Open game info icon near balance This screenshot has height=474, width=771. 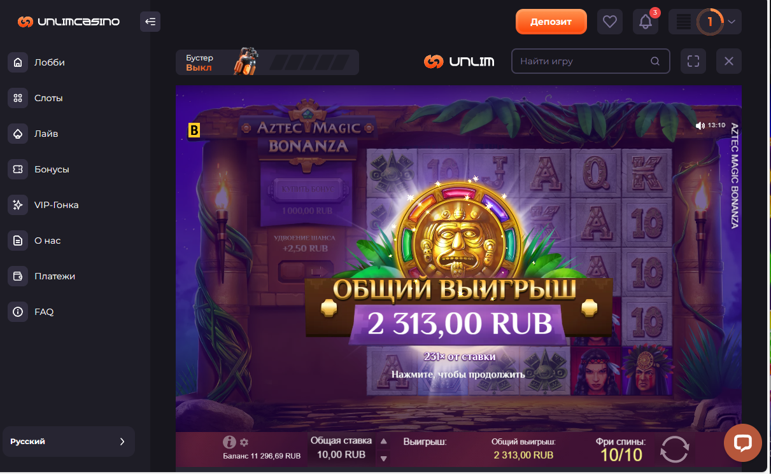230,442
